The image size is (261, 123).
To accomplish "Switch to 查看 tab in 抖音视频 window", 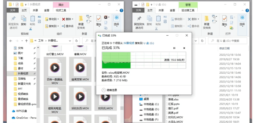I will pos(47,10).
